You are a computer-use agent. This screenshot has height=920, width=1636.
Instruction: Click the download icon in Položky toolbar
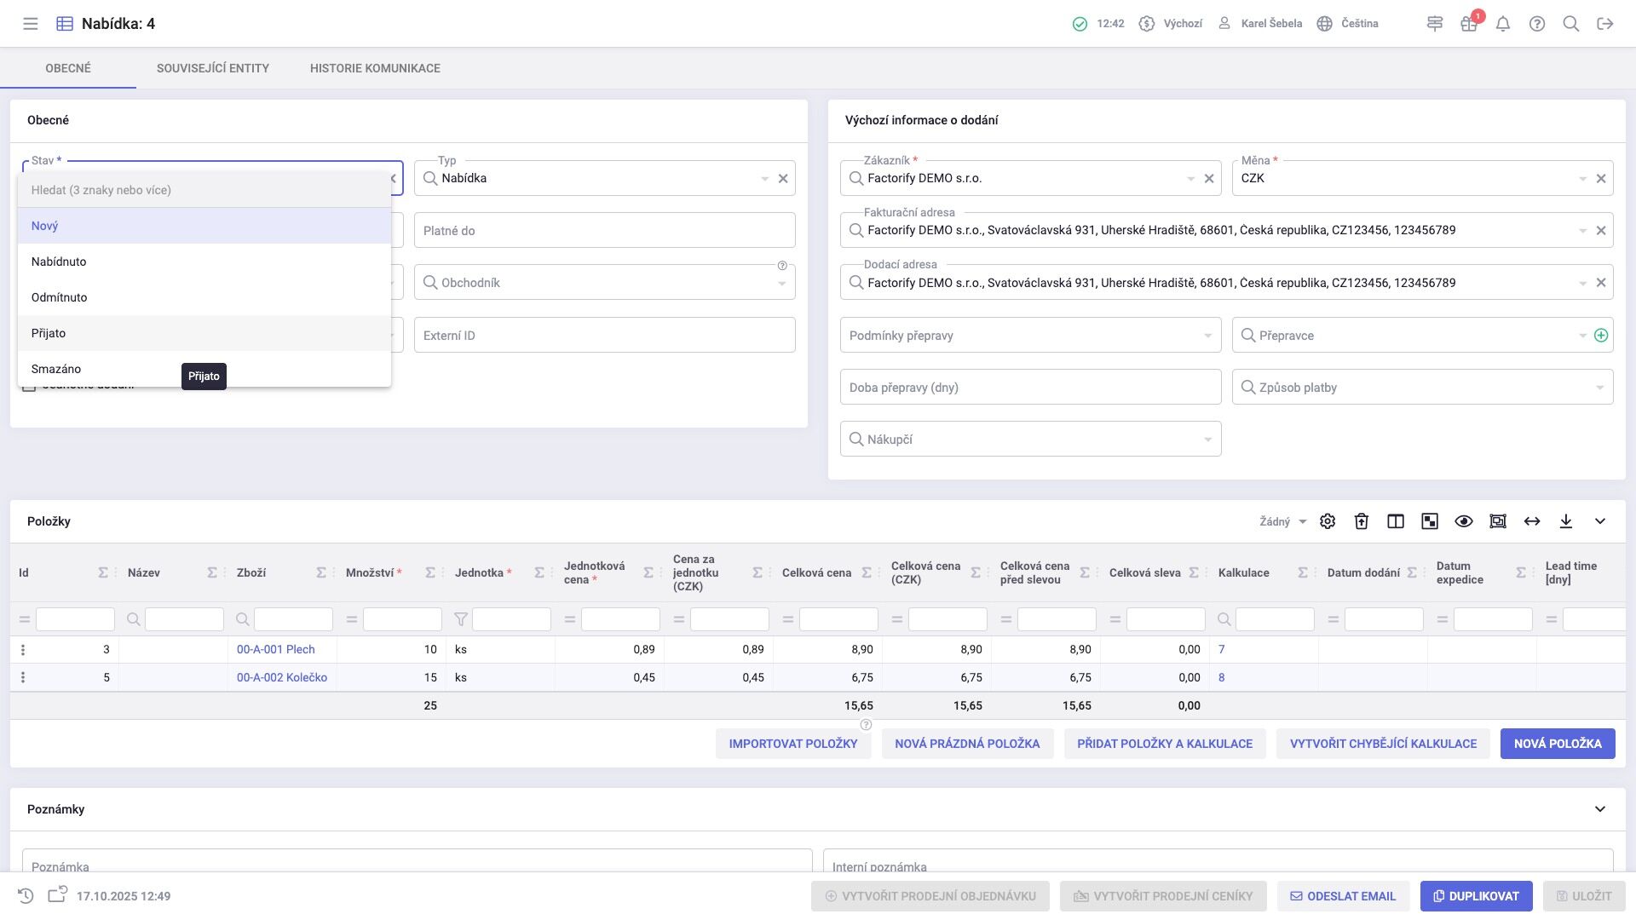coord(1566,521)
